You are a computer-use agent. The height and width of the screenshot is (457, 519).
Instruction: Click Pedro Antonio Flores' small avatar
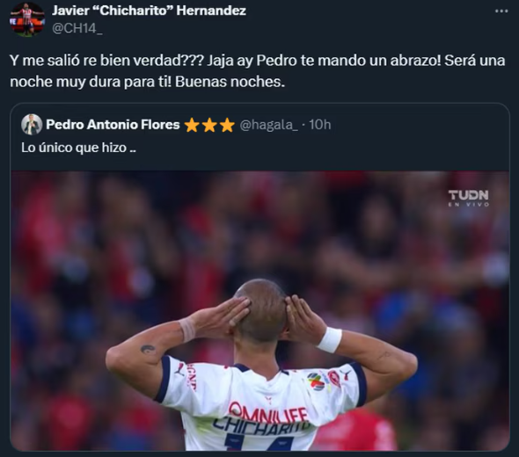(32, 125)
